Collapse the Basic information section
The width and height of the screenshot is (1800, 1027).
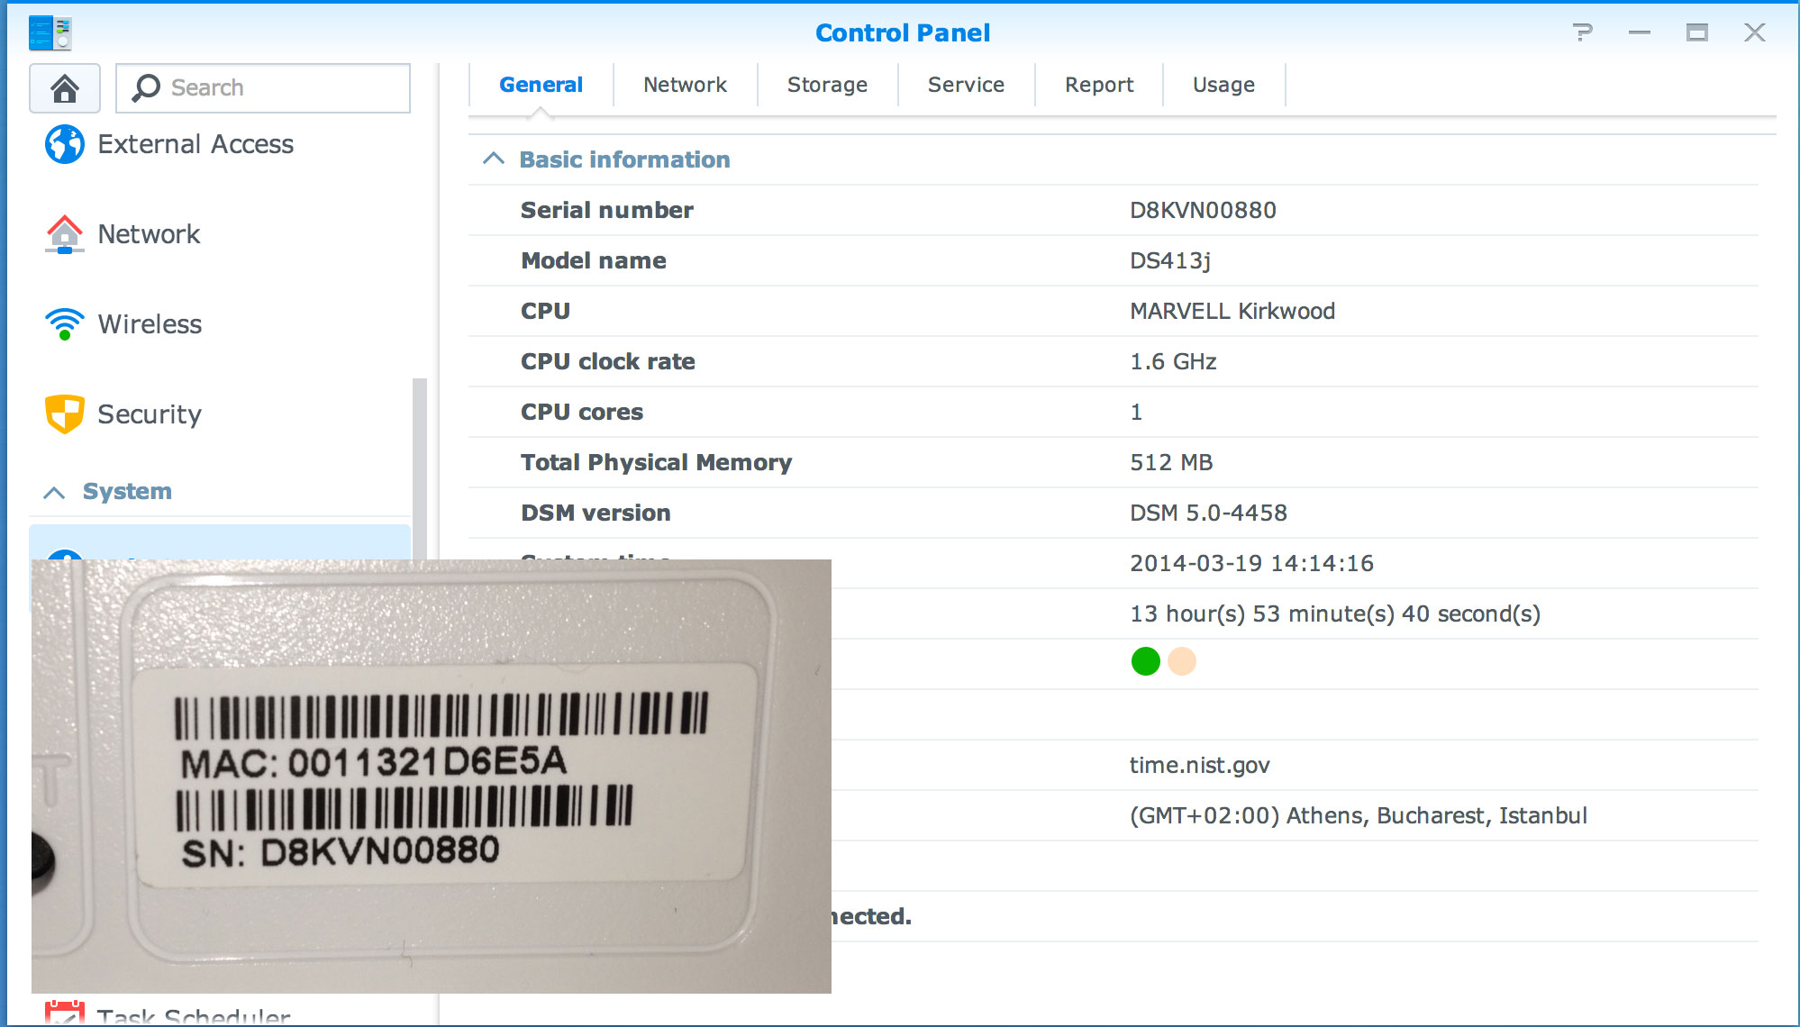pyautogui.click(x=494, y=159)
